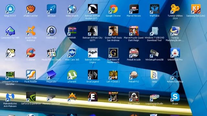Select the UnlockRoot Pro icon
The height and width of the screenshot is (116, 207).
(x=175, y=53)
